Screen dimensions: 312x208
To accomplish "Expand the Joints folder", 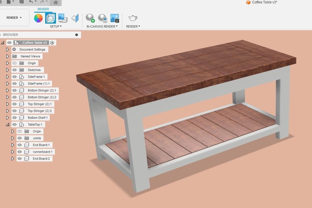I will tap(13, 138).
